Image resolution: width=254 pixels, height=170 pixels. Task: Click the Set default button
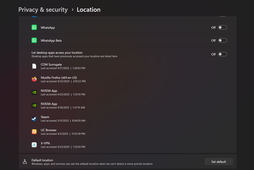[219, 162]
